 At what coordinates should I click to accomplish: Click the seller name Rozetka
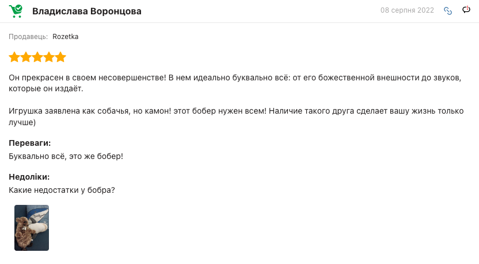tap(66, 37)
